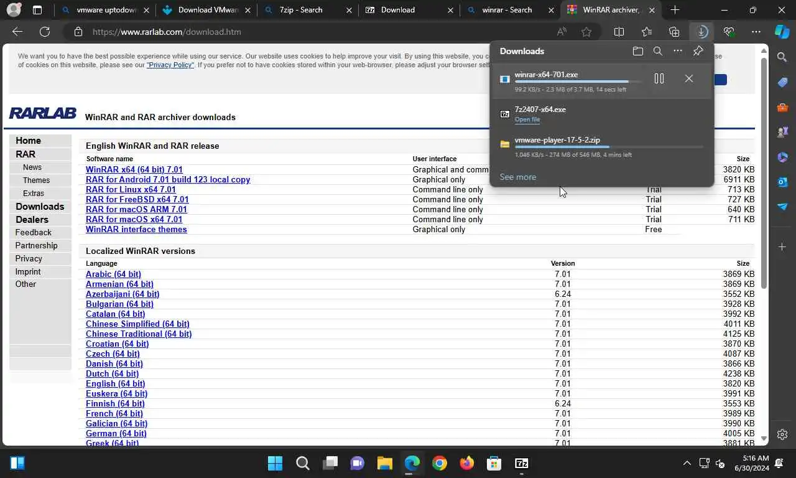Open Browser essentials heart icon

[x=729, y=32]
